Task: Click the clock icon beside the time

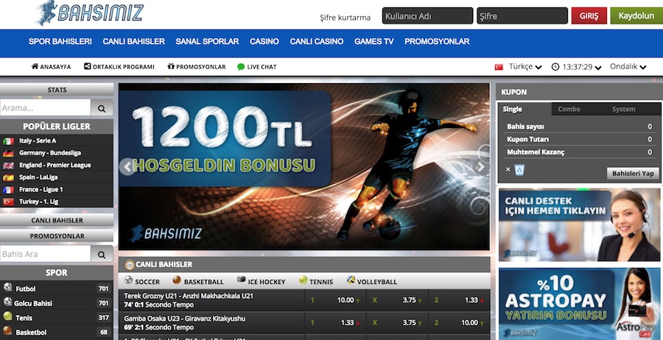Action: click(x=555, y=67)
